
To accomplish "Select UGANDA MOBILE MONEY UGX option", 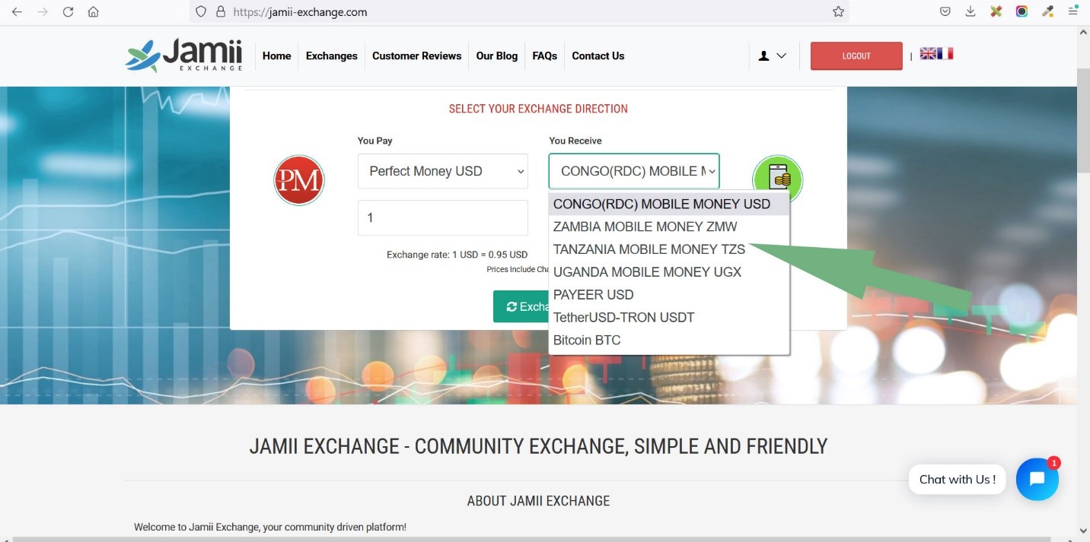I will click(669, 272).
